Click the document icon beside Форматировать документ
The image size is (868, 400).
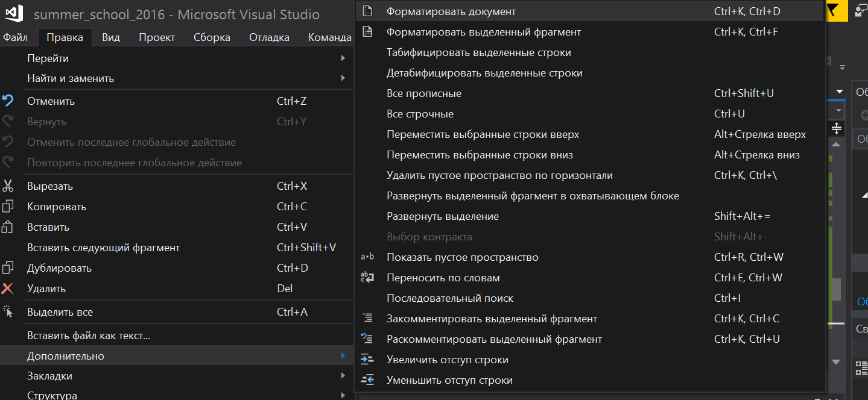[x=367, y=11]
